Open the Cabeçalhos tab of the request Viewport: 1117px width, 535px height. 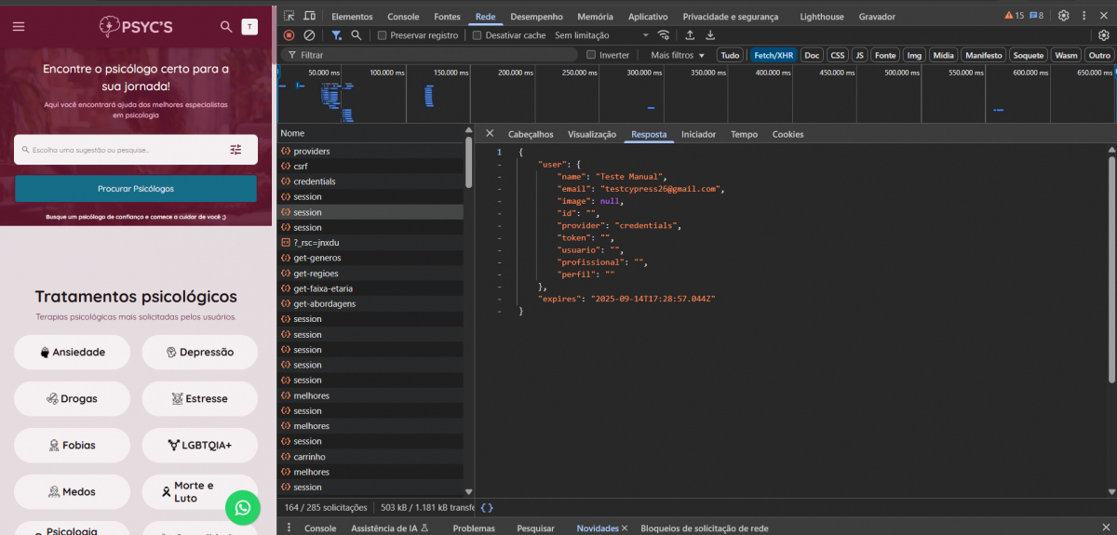click(x=531, y=134)
